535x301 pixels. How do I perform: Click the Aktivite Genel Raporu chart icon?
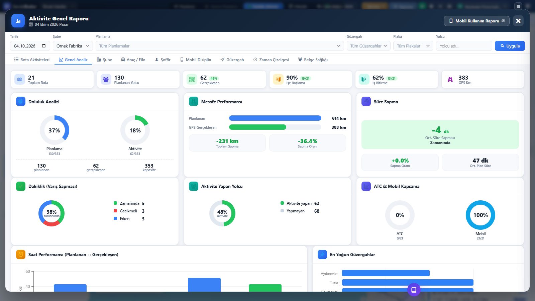click(x=18, y=21)
